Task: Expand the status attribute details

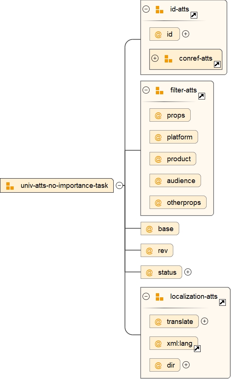Action: 188,272
